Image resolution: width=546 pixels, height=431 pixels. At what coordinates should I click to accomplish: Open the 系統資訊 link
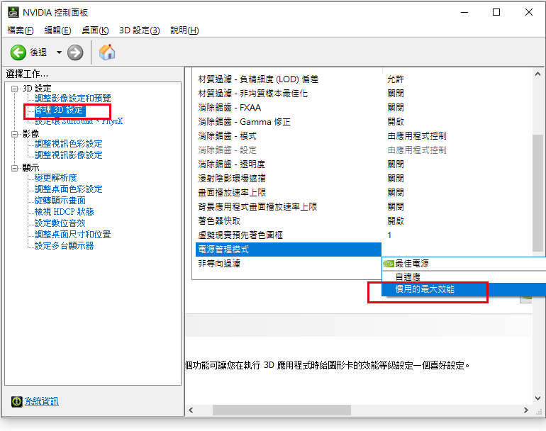[41, 401]
